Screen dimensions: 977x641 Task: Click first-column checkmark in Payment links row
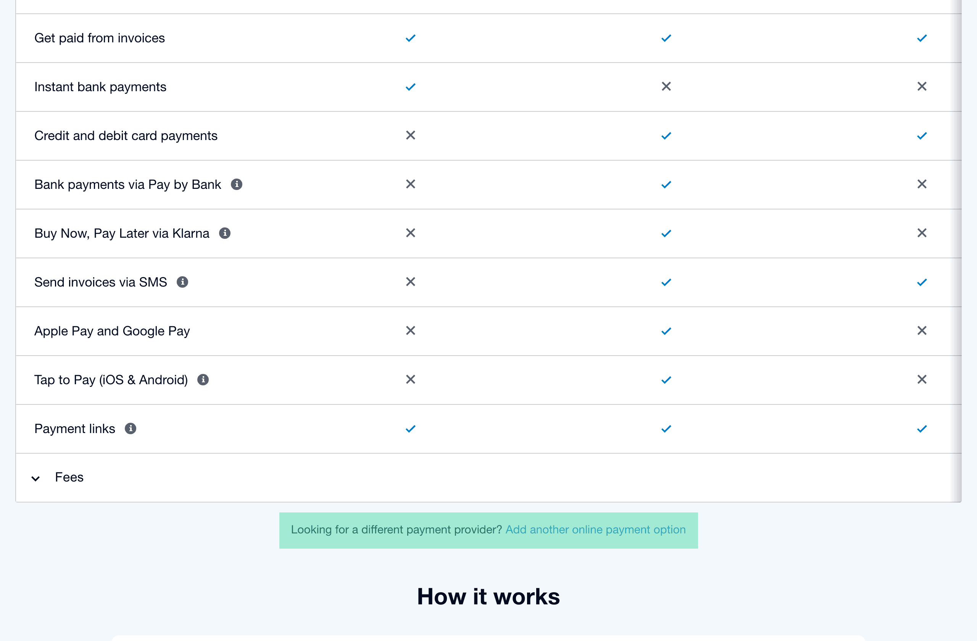click(410, 429)
